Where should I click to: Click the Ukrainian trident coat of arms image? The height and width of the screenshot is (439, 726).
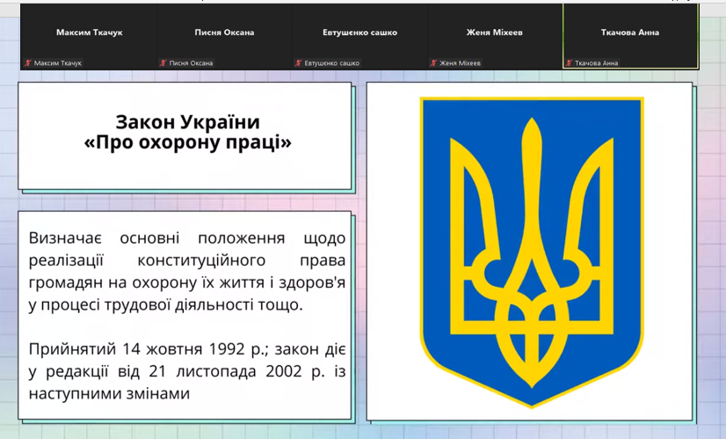(x=532, y=252)
